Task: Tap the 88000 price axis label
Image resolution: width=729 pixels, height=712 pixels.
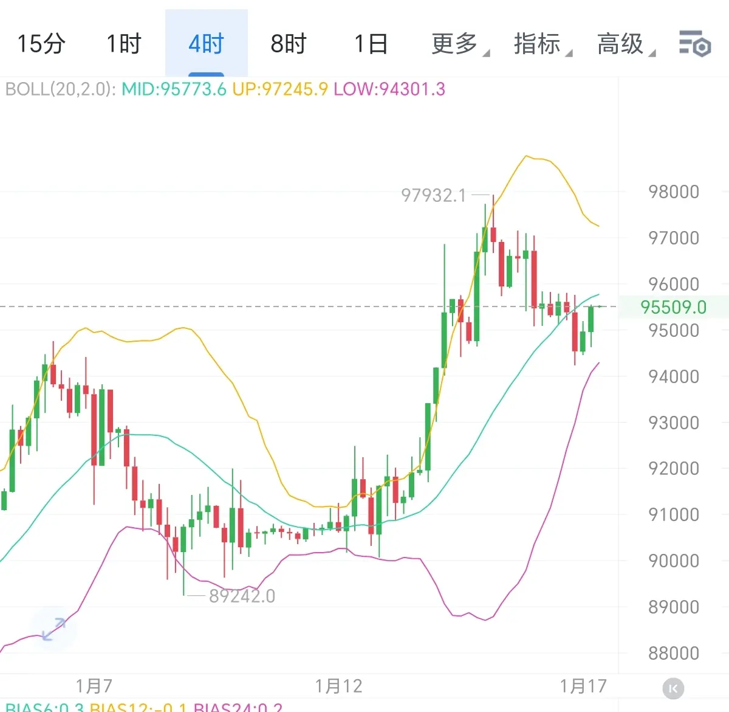Action: 674,653
